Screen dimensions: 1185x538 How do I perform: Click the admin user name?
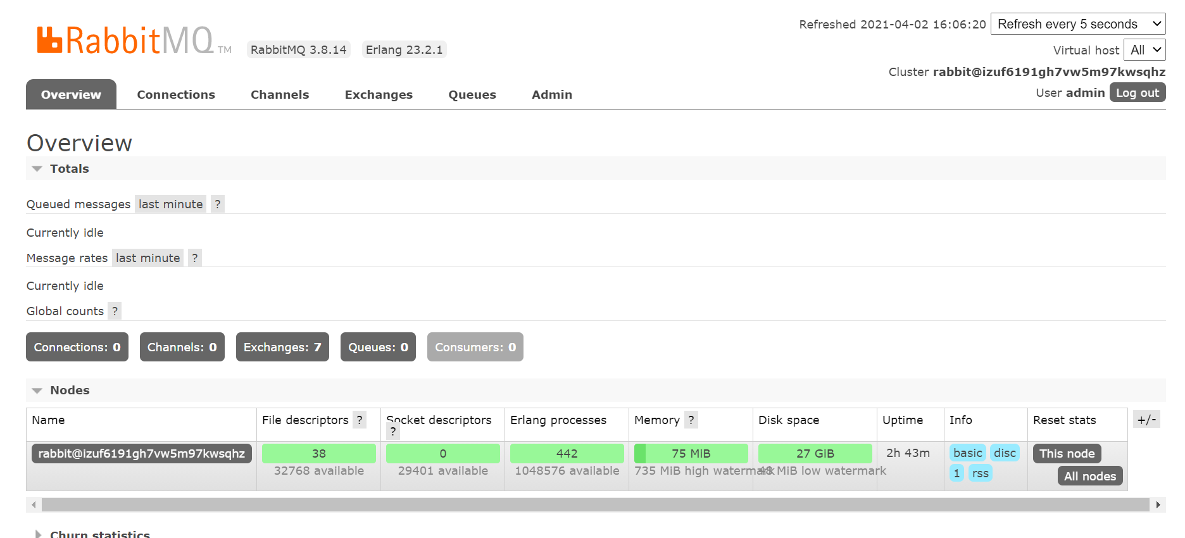click(x=1085, y=92)
